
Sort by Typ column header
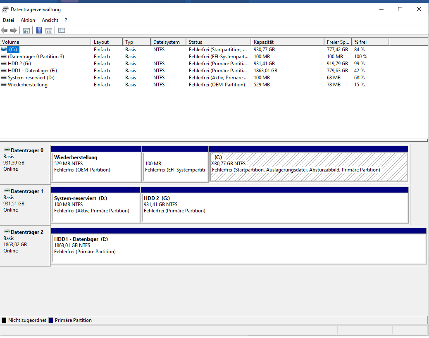tap(136, 42)
